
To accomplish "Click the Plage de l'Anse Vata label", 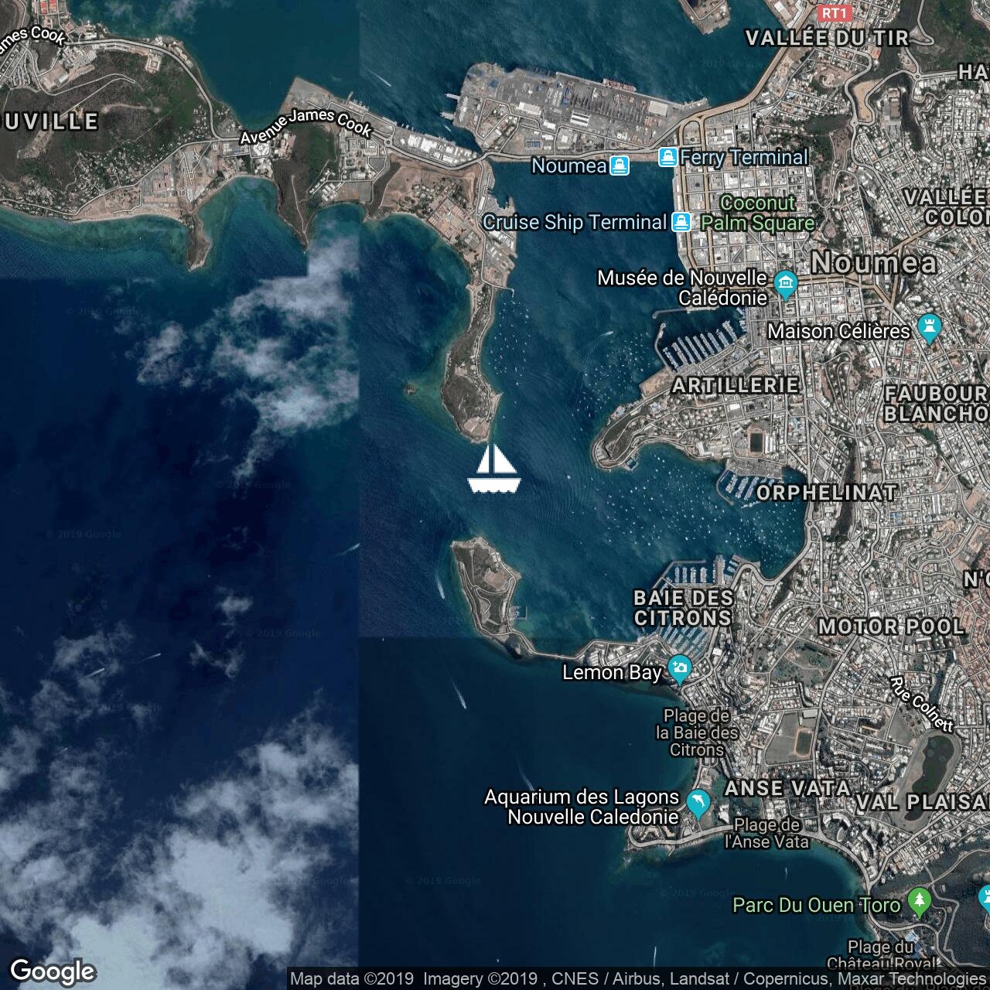I will pyautogui.click(x=766, y=833).
